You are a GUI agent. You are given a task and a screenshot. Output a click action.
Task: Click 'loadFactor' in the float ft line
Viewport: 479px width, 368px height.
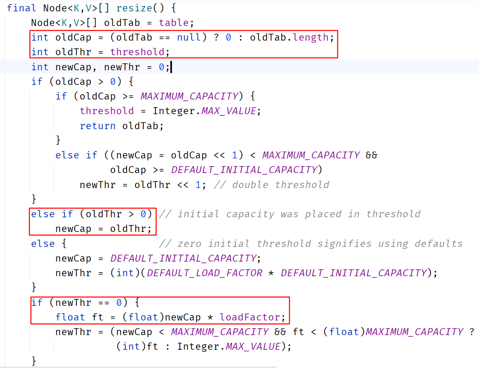click(249, 317)
